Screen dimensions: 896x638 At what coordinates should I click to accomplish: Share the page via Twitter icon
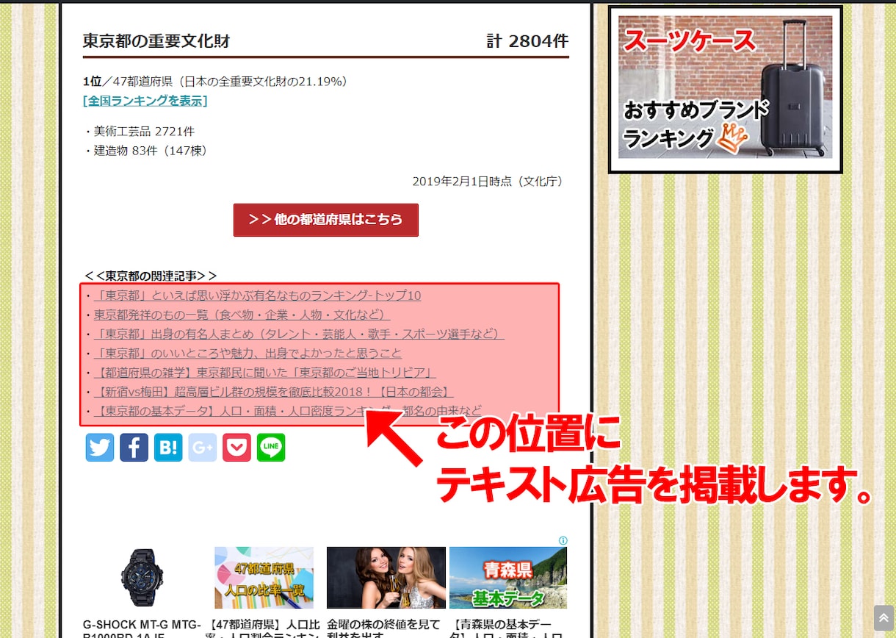100,448
